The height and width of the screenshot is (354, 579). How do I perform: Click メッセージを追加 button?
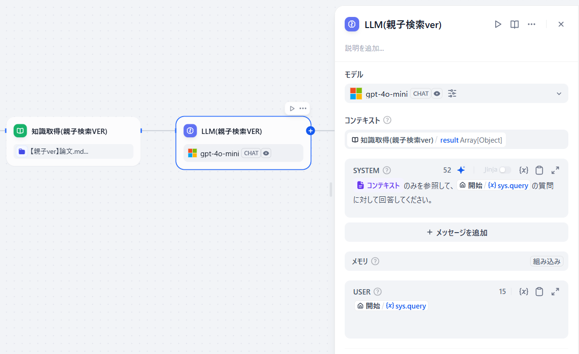coord(457,232)
